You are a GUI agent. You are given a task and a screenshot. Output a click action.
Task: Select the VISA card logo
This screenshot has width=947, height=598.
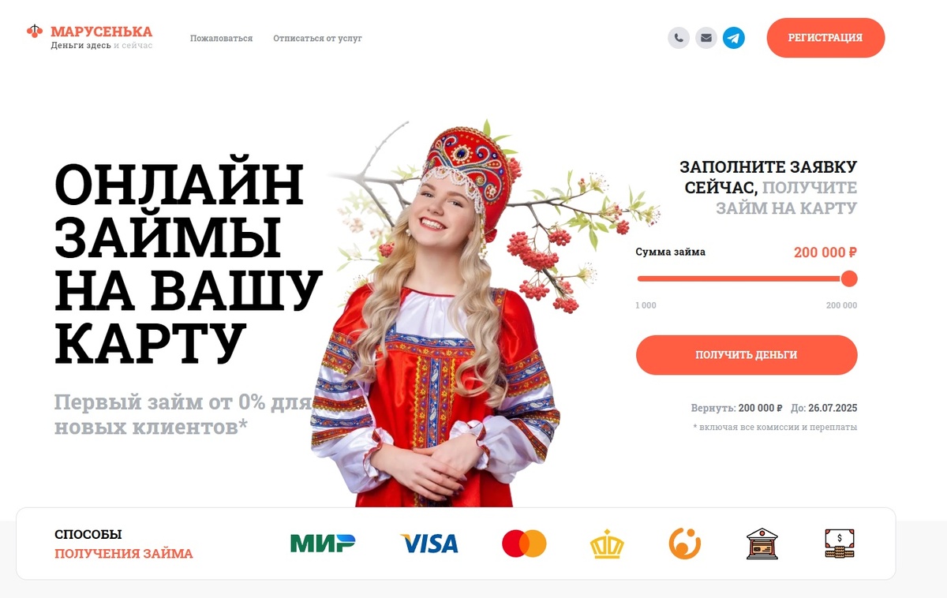(x=429, y=544)
